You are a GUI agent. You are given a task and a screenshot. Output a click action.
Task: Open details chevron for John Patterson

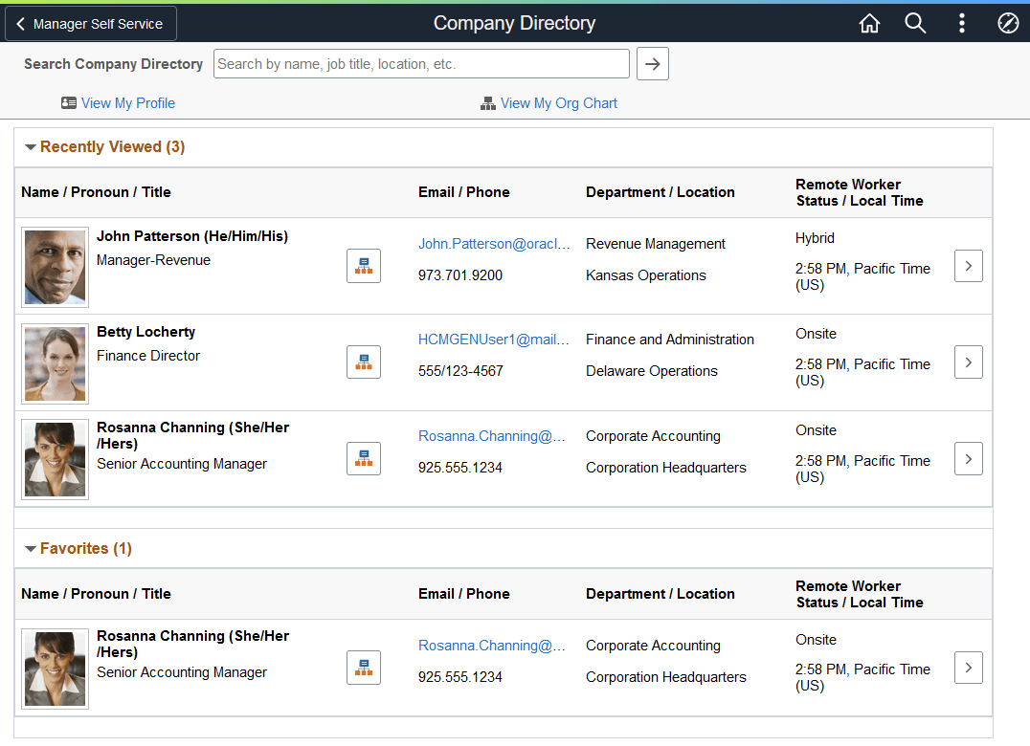[968, 266]
